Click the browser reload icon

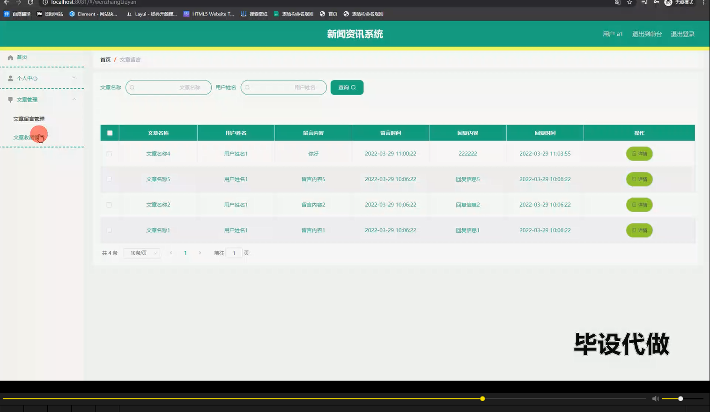(30, 2)
